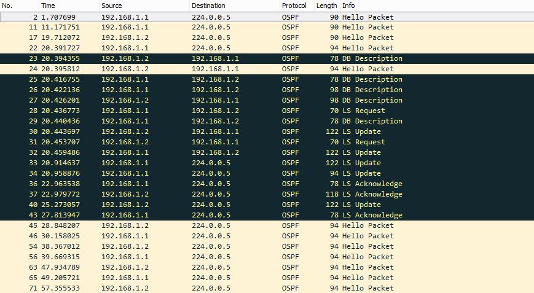Select packet 45 at time 28.848207

pyautogui.click(x=267, y=225)
